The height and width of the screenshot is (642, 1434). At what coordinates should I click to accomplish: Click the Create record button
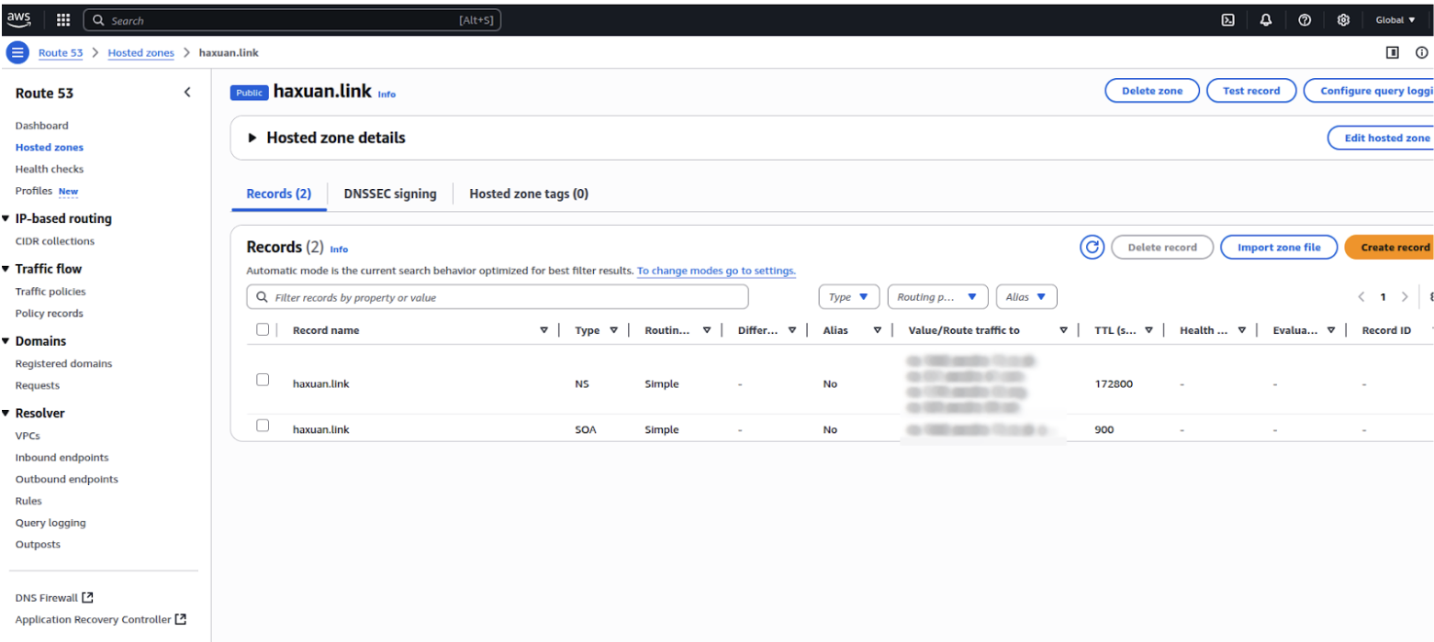[1389, 248]
